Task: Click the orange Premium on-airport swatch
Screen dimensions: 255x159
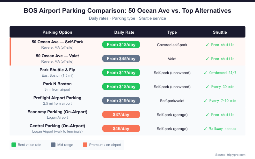Action: tap(85, 145)
